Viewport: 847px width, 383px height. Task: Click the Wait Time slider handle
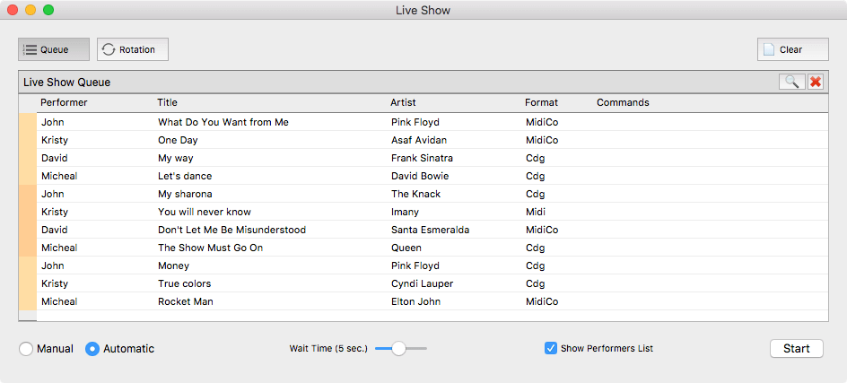(x=399, y=349)
